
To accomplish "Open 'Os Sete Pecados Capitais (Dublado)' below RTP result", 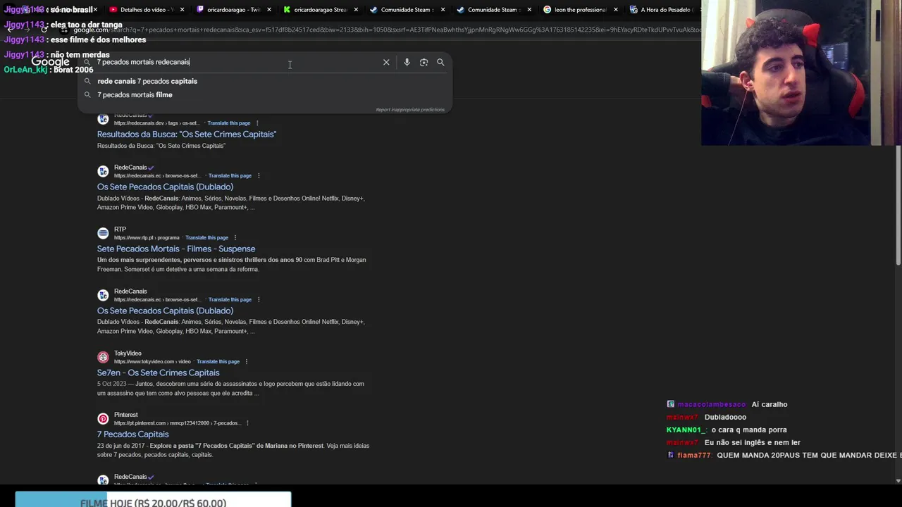I will pyautogui.click(x=165, y=311).
